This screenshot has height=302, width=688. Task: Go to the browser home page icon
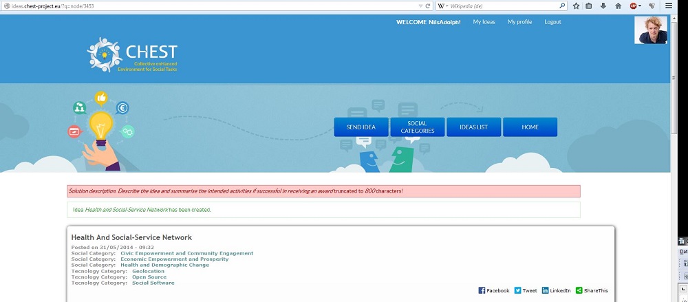618,6
